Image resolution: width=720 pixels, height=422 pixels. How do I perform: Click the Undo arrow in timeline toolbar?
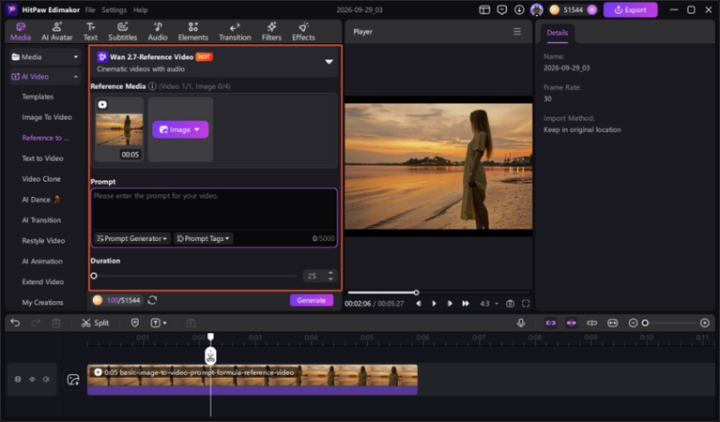pos(15,323)
